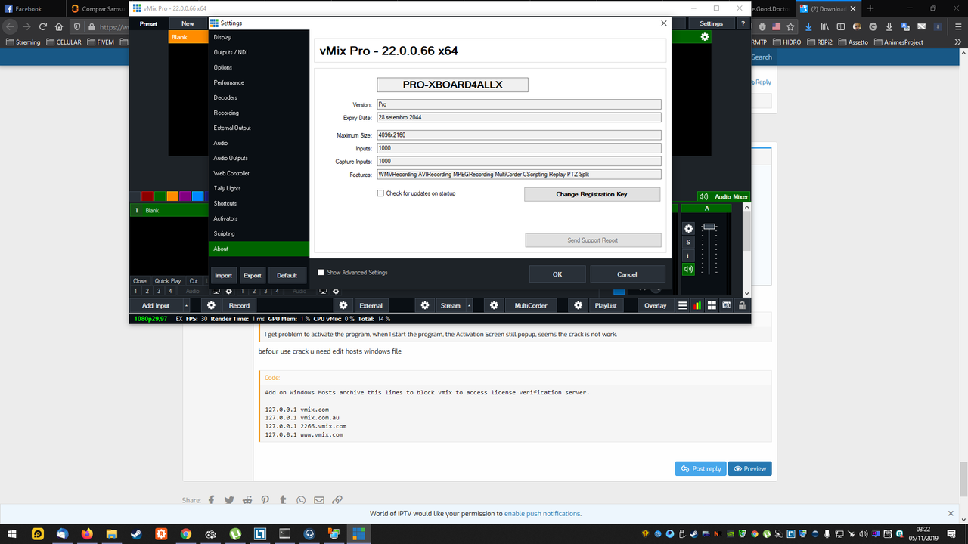968x544 pixels.
Task: Adjust the channel A volume fader
Action: (709, 226)
